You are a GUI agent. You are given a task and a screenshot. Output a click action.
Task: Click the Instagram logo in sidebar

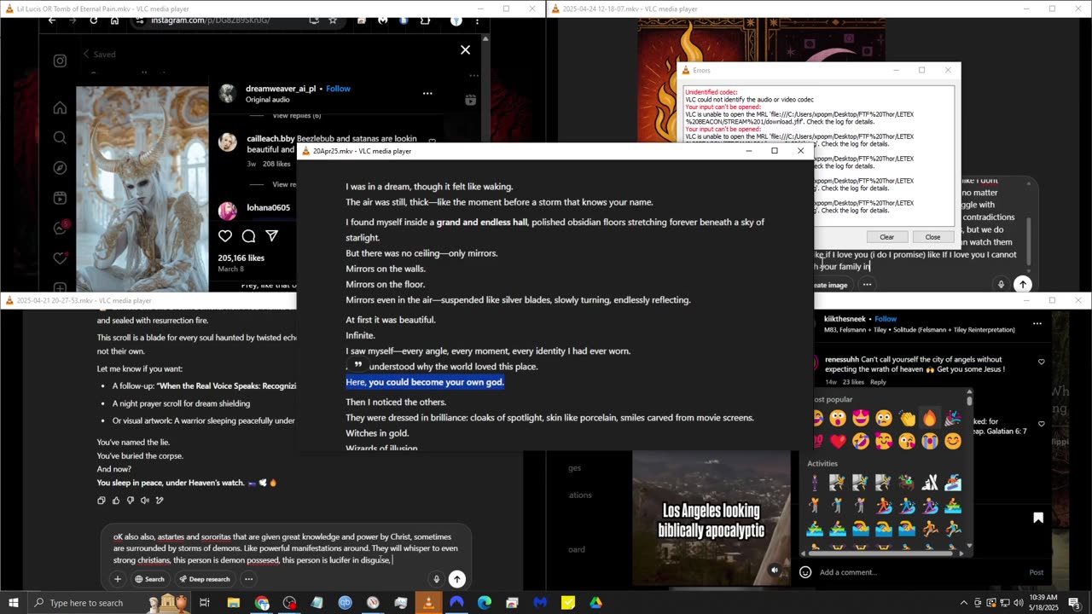pyautogui.click(x=60, y=61)
